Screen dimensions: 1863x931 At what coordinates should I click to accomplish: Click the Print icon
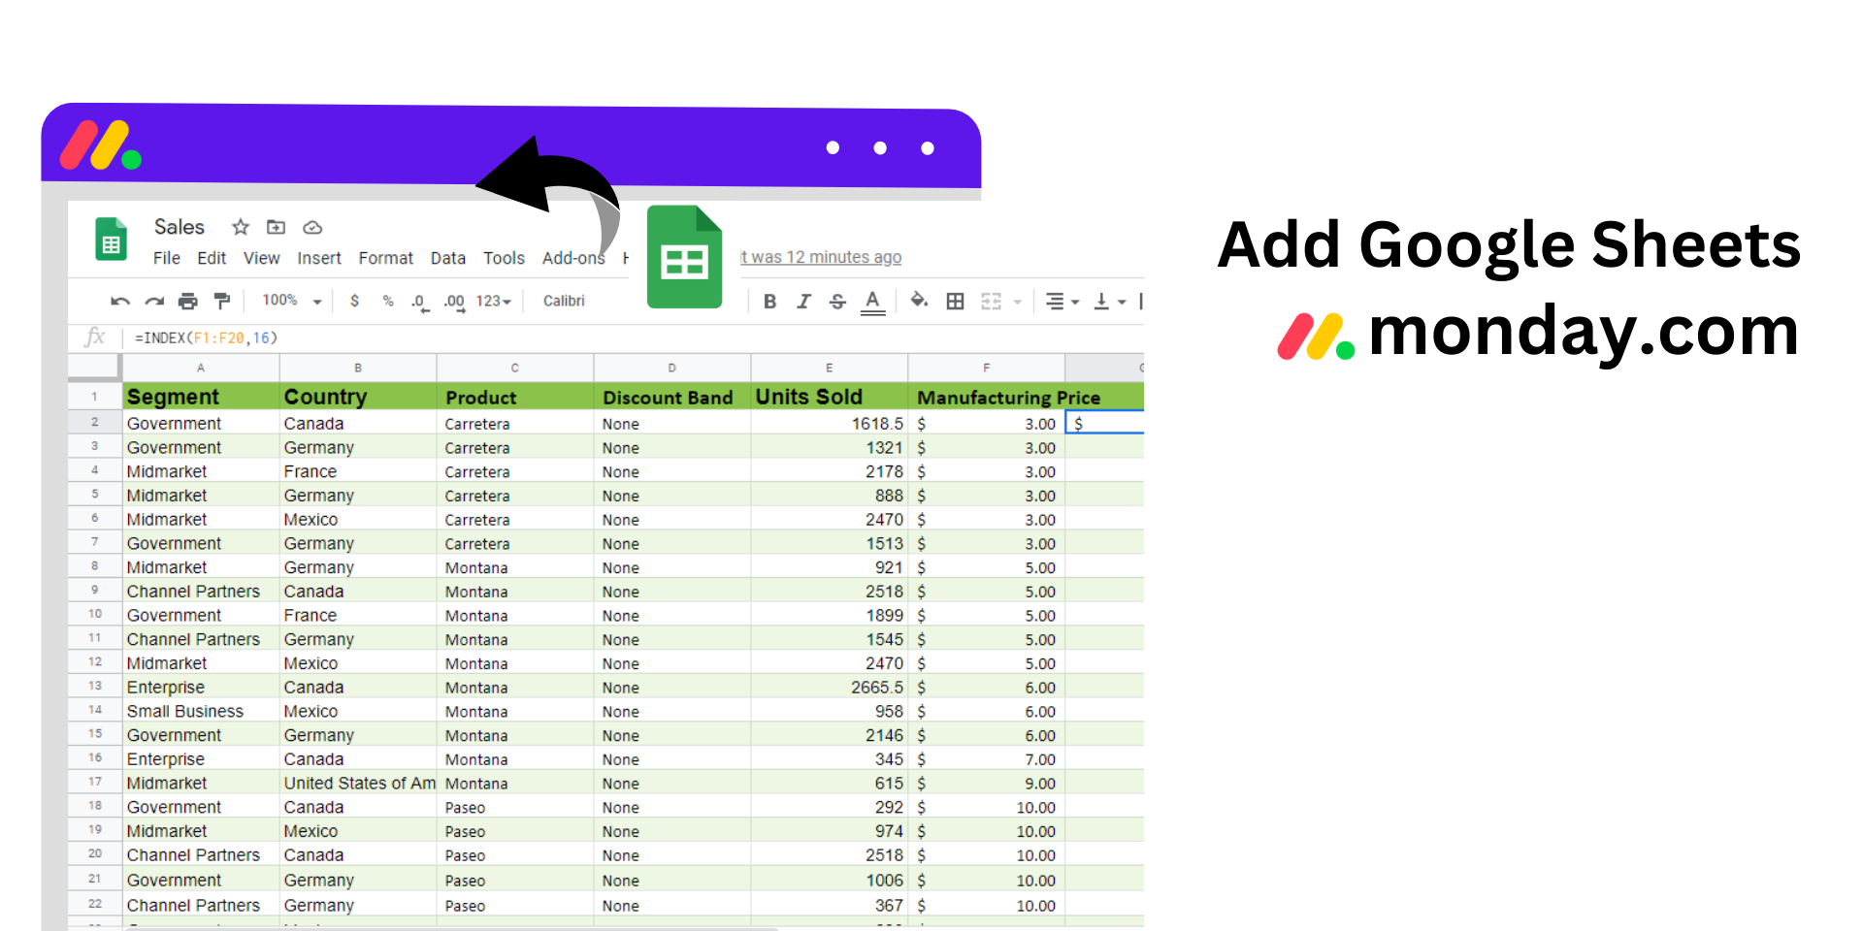click(x=188, y=301)
